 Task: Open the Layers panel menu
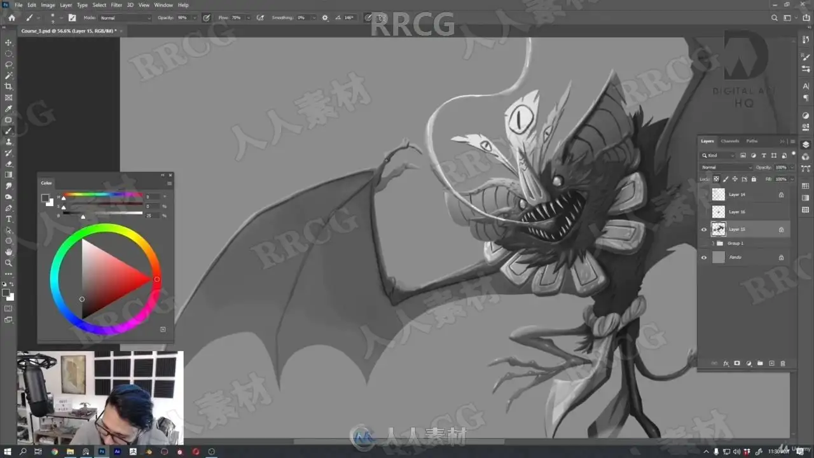[792, 141]
